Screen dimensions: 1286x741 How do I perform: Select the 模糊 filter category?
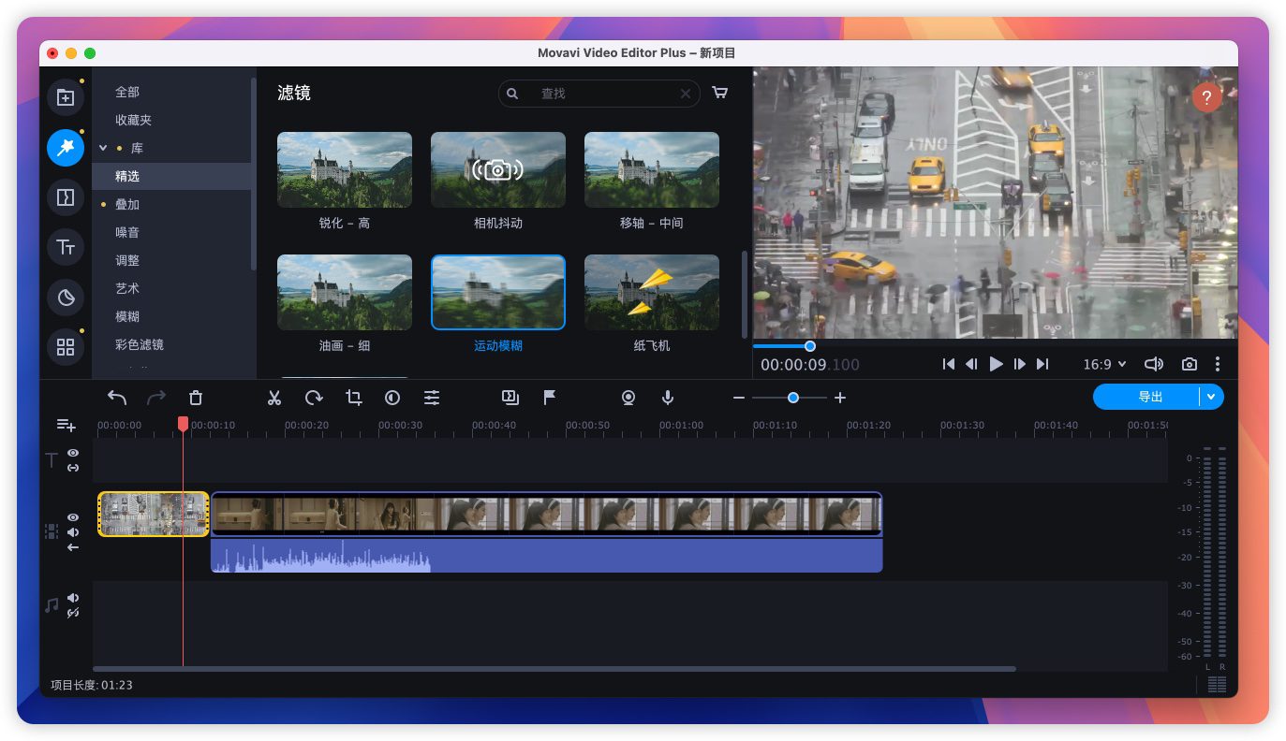tap(127, 316)
